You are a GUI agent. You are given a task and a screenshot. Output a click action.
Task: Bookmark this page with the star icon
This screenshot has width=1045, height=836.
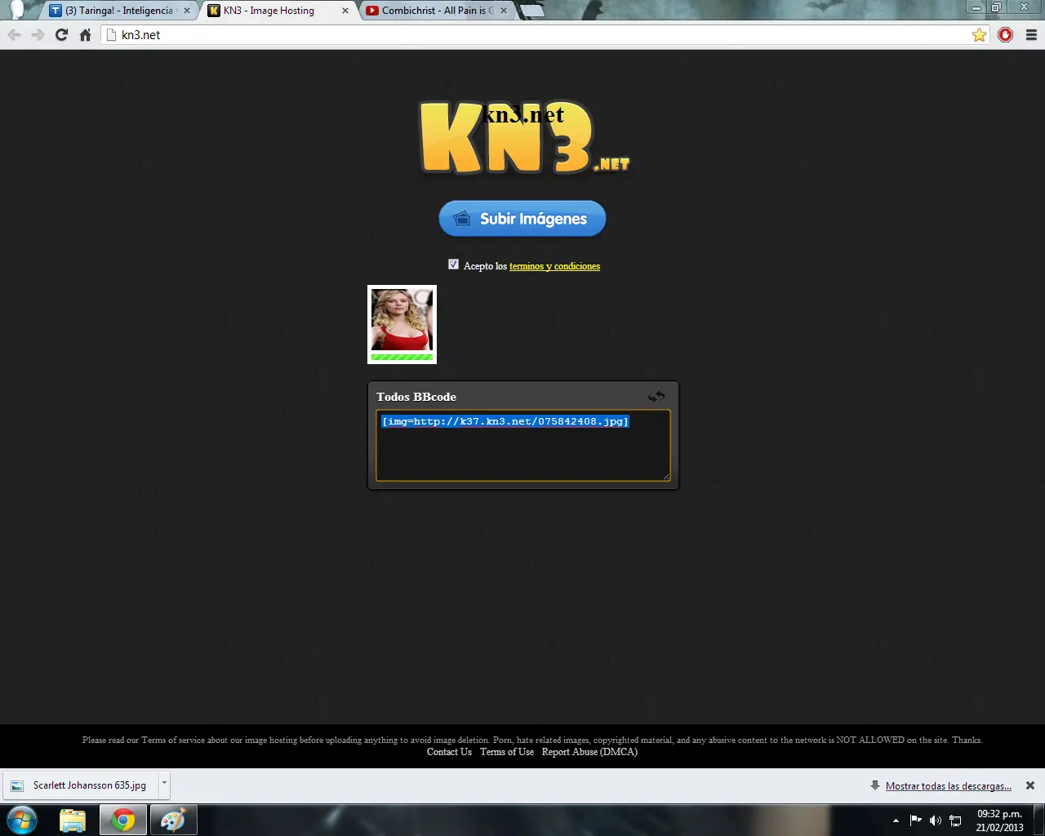tap(979, 35)
